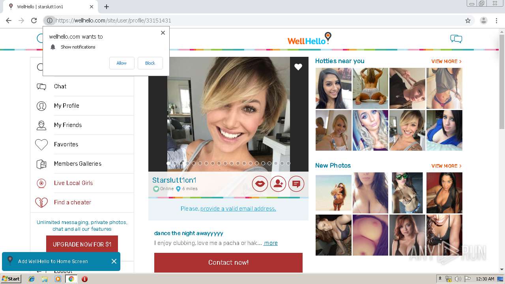Click the Starslutt1on1 username
This screenshot has width=505, height=284.
(174, 180)
